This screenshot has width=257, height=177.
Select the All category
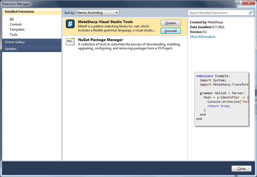click(12, 19)
